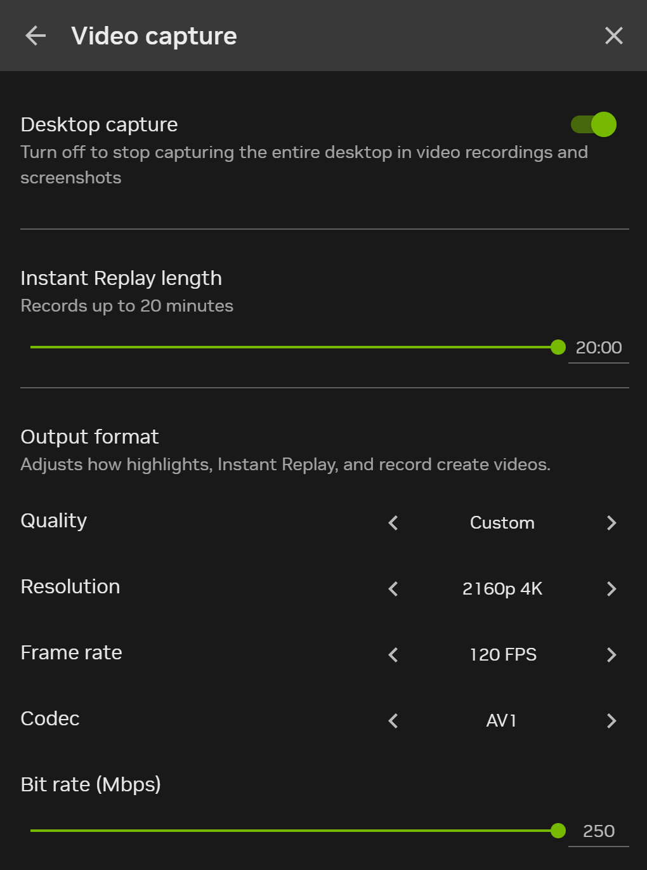This screenshot has height=870, width=647.
Task: Click the AV1 codec label
Action: (500, 721)
